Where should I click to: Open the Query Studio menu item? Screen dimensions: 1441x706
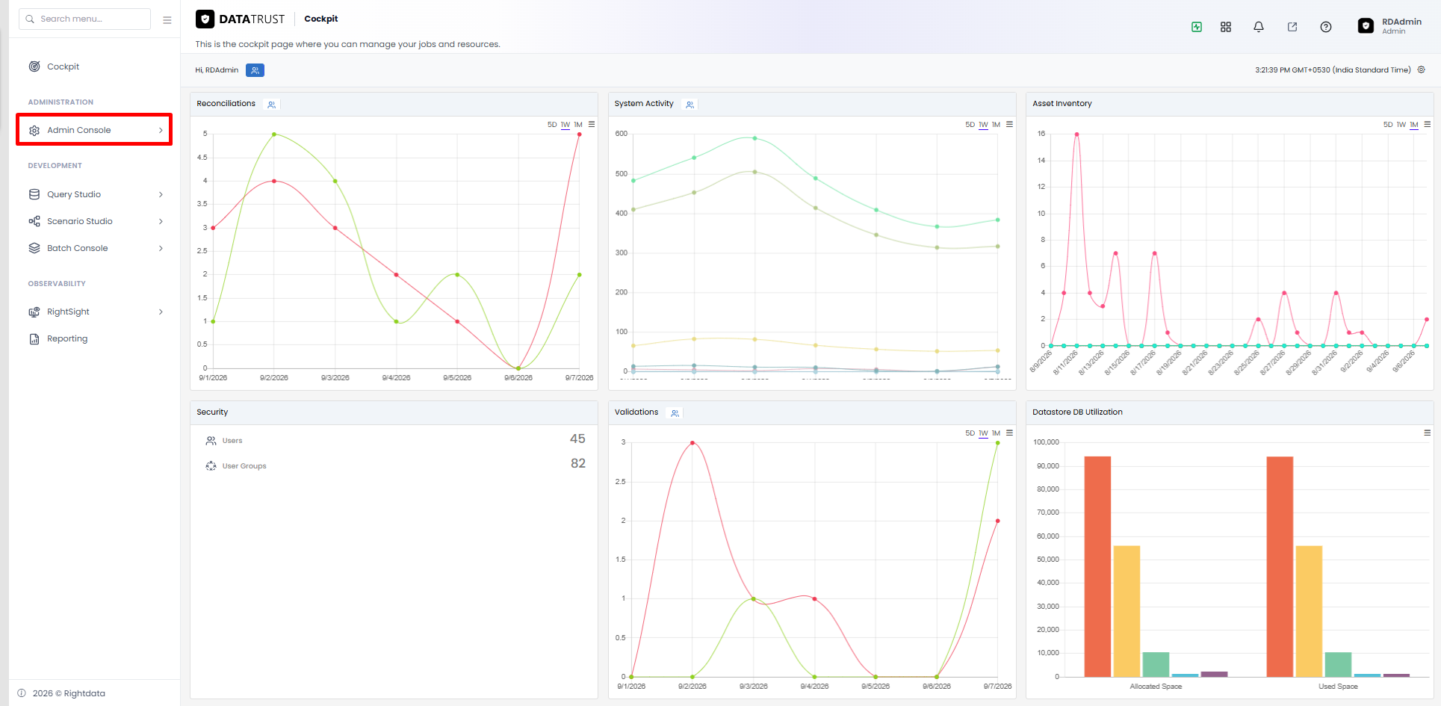[x=94, y=194]
